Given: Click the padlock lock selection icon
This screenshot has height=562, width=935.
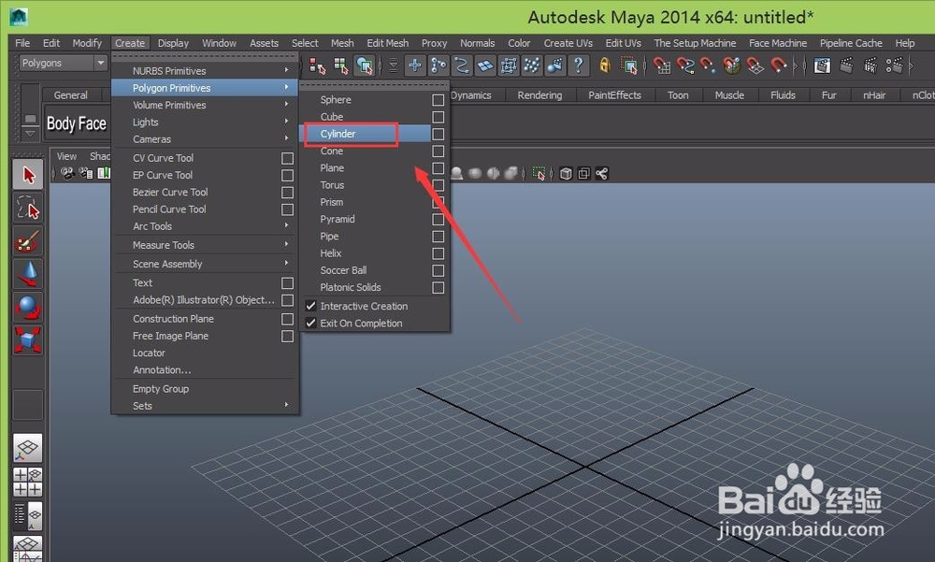Looking at the screenshot, I should tap(605, 65).
